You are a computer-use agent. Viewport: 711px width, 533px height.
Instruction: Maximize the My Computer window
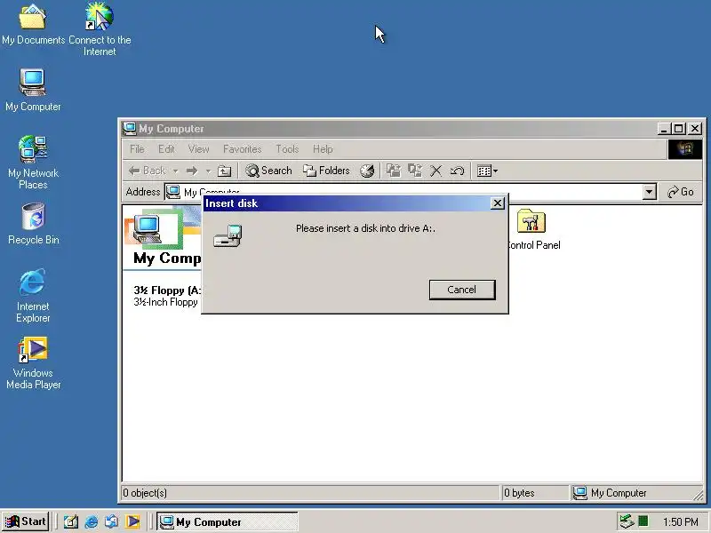(678, 129)
